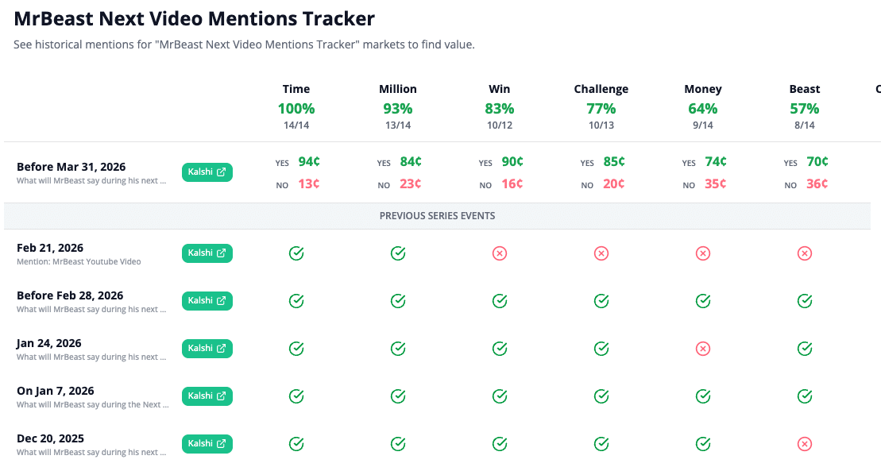Image resolution: width=881 pixels, height=471 pixels.
Task: Select the Money column header
Action: 702,89
